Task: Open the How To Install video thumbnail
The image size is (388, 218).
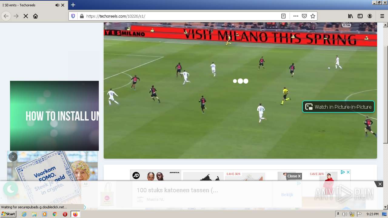Action: (54, 116)
